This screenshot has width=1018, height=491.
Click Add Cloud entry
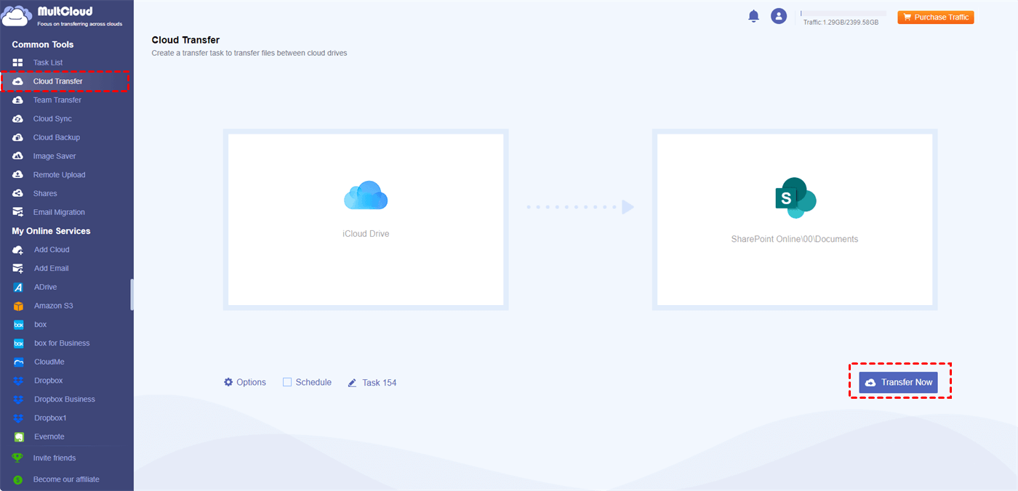pos(52,250)
